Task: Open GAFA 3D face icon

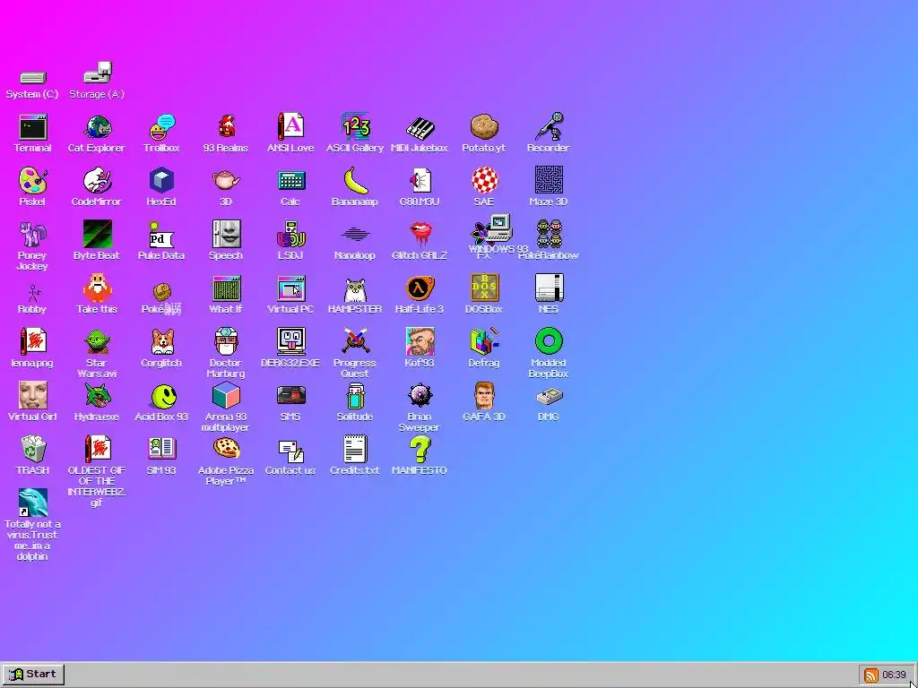Action: pos(483,396)
